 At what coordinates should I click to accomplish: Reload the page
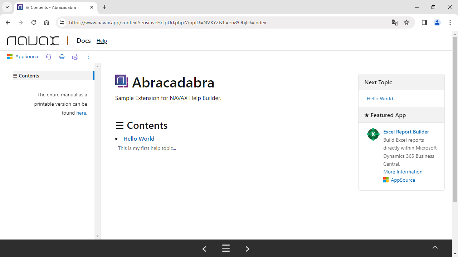(34, 22)
